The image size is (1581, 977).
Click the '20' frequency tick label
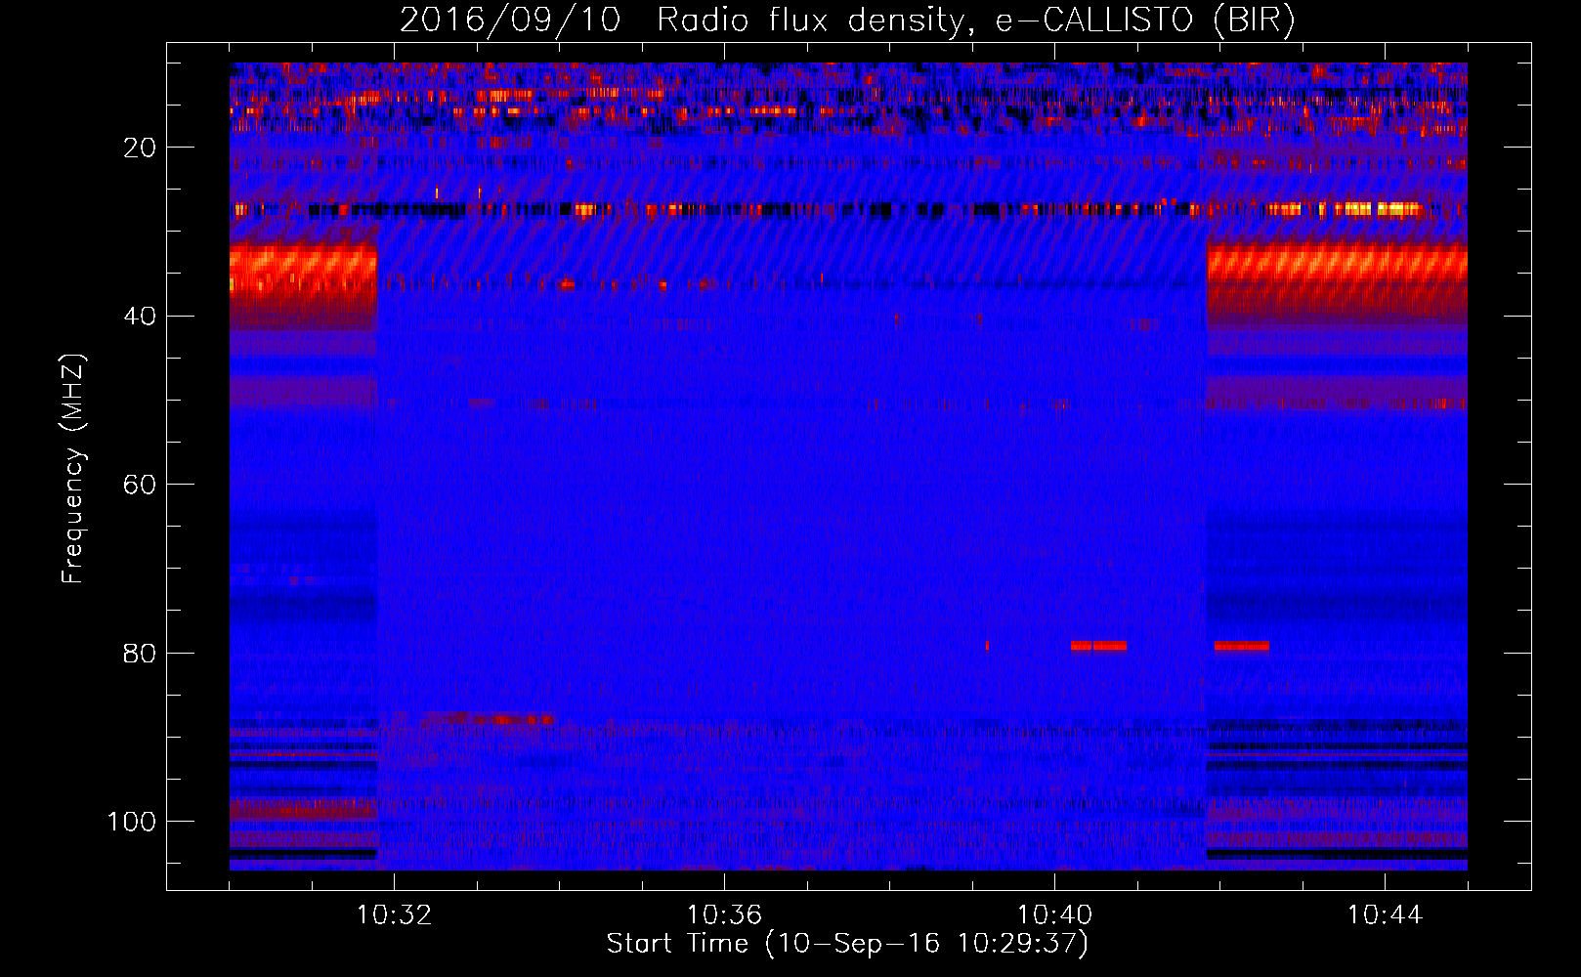point(141,148)
